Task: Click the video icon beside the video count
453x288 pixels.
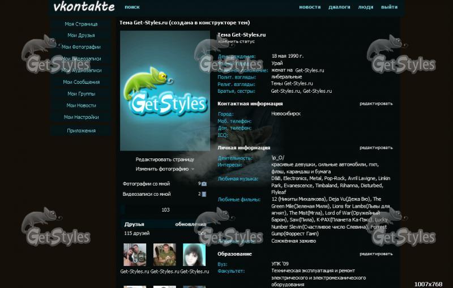Action: 204,194
